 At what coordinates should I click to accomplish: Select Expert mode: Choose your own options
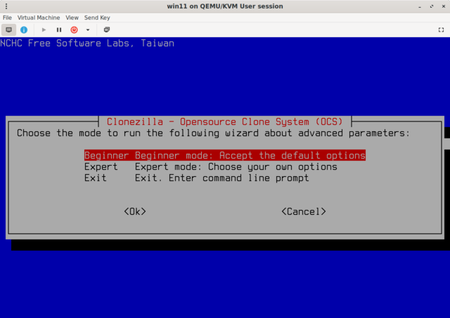[210, 167]
